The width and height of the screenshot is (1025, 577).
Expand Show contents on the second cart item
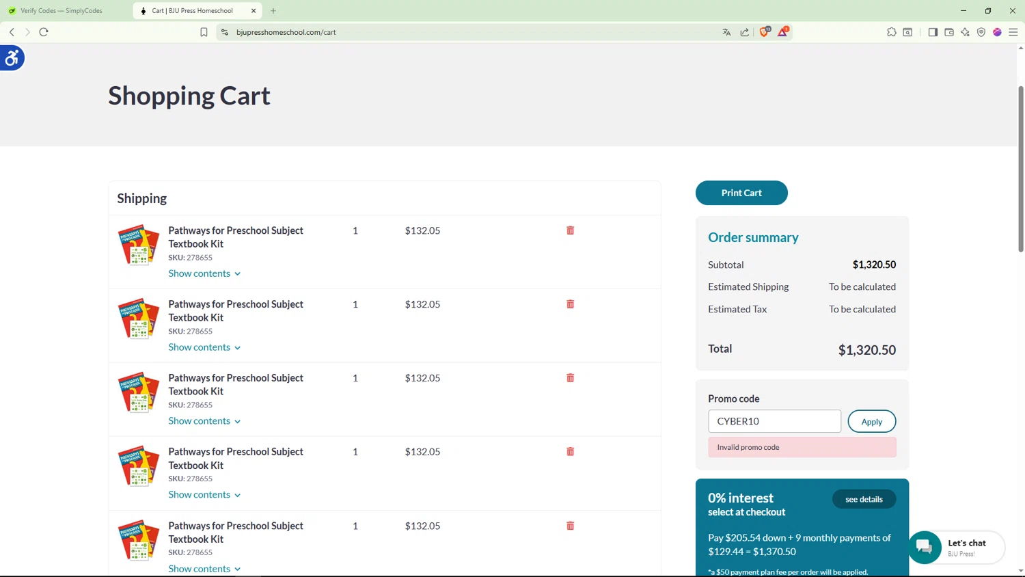tap(204, 347)
